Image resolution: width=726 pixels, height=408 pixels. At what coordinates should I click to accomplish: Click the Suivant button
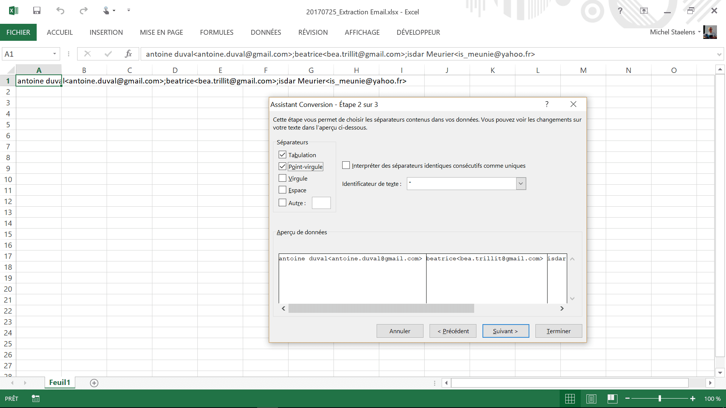click(x=506, y=331)
